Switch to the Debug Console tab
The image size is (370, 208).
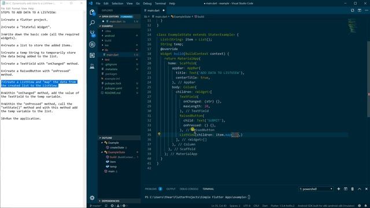pyautogui.click(x=189, y=189)
